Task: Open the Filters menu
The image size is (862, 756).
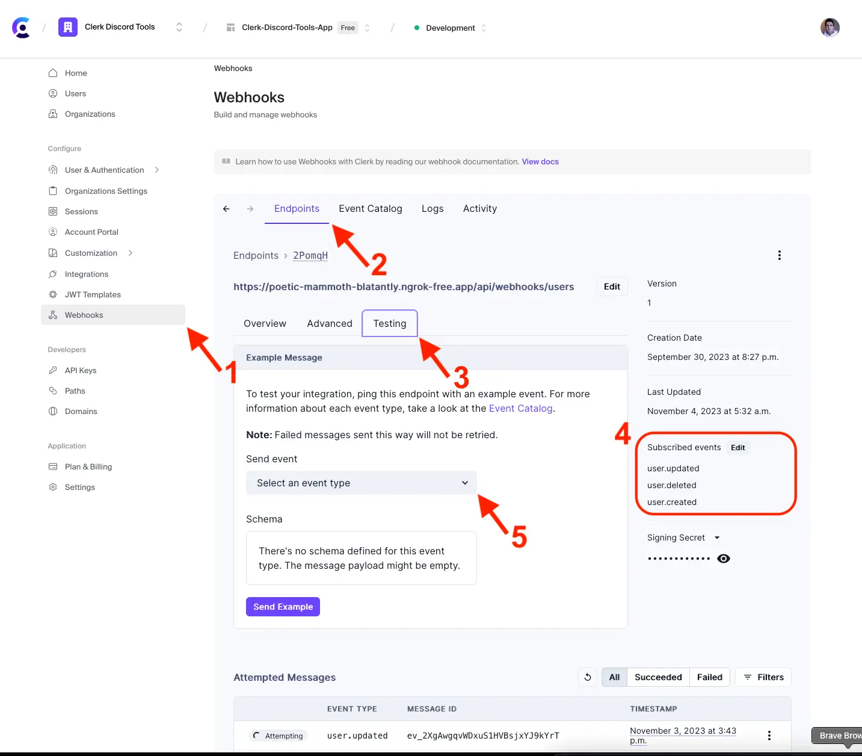Action: tap(763, 677)
